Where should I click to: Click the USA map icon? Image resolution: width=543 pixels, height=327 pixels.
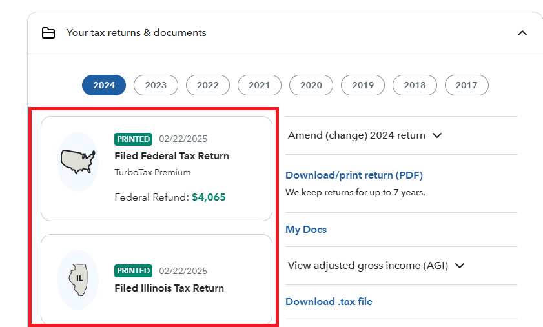click(x=77, y=161)
